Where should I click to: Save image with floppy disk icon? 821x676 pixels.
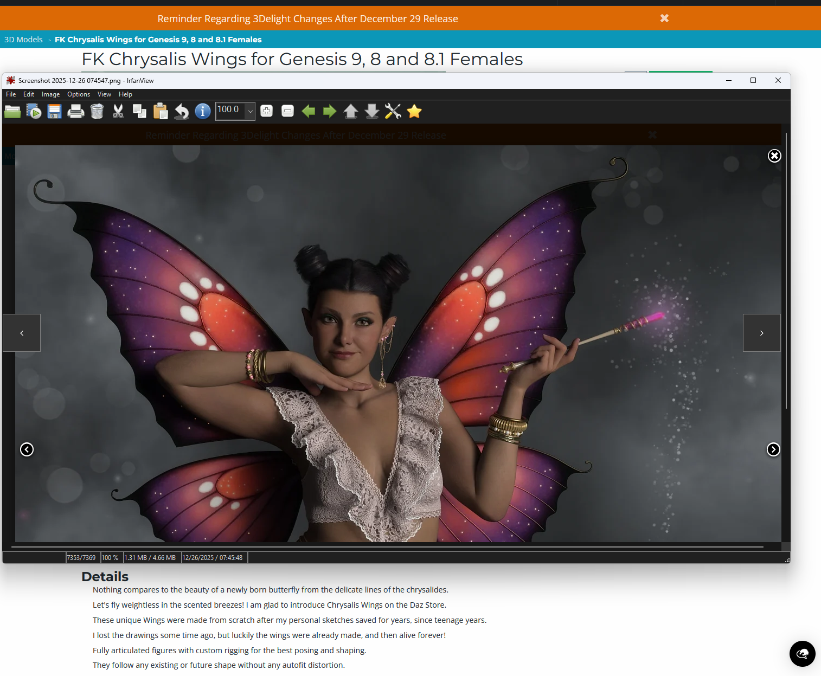coord(55,112)
